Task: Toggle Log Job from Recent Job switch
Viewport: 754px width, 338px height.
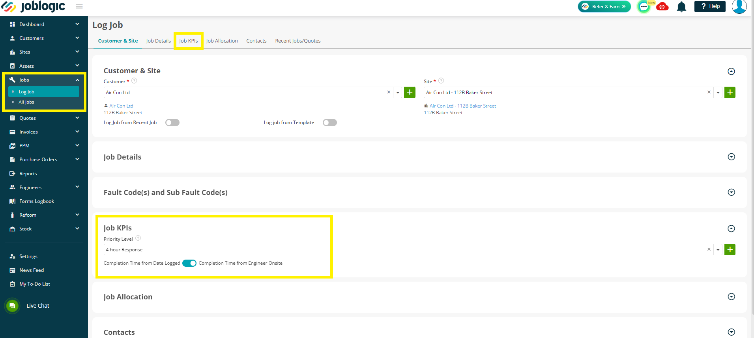Action: click(x=172, y=123)
